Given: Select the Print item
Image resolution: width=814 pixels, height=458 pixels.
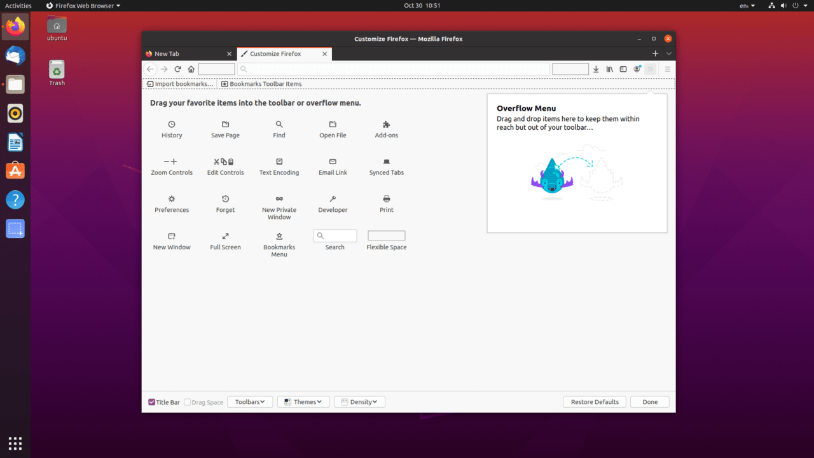Looking at the screenshot, I should click(387, 204).
